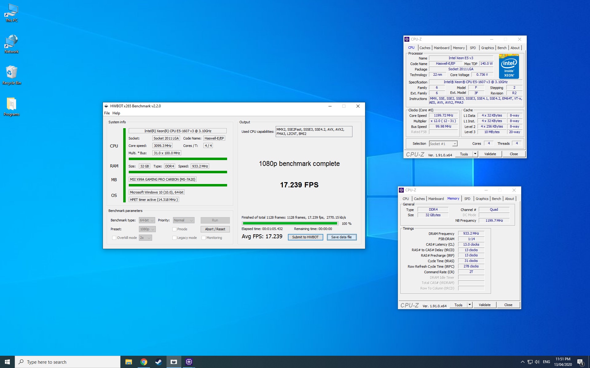Viewport: 590px width, 368px height.
Task: Click the HWBOT x265 window title icon
Action: tap(106, 106)
